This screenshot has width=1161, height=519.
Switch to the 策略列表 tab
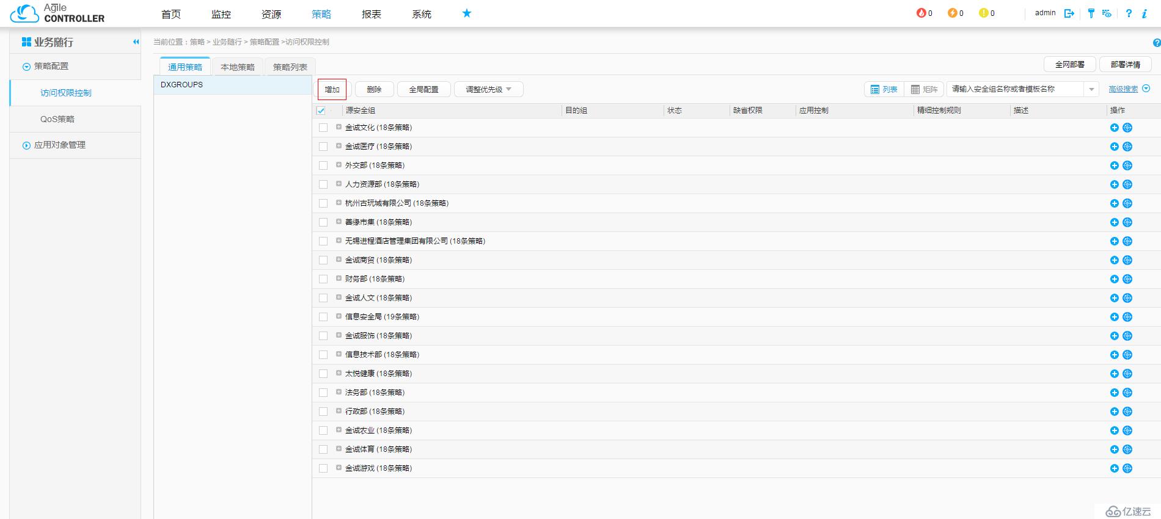tap(290, 67)
